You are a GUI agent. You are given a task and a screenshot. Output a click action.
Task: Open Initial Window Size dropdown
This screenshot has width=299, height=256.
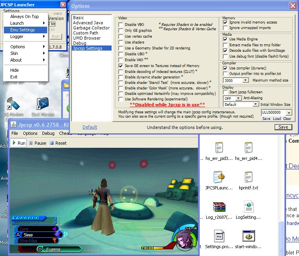tap(255, 104)
